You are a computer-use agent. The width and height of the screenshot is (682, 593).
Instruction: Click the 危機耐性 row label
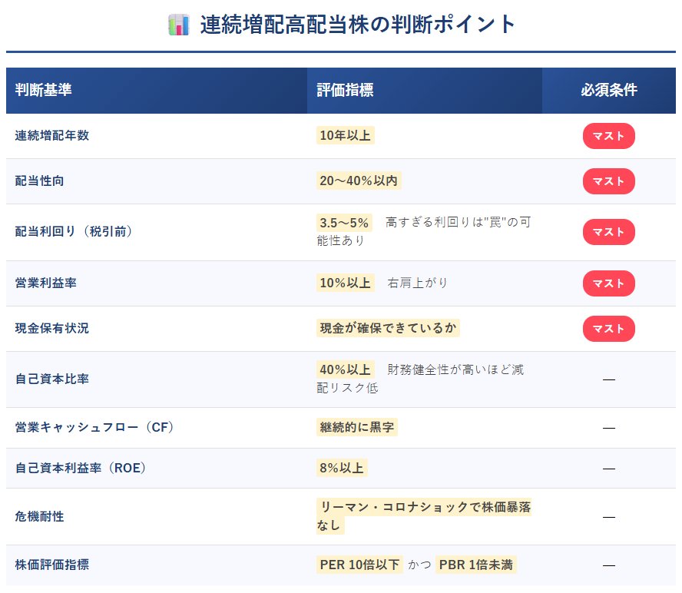point(39,517)
